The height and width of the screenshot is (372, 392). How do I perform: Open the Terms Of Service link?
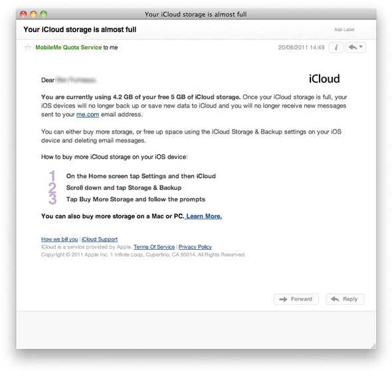click(x=154, y=247)
